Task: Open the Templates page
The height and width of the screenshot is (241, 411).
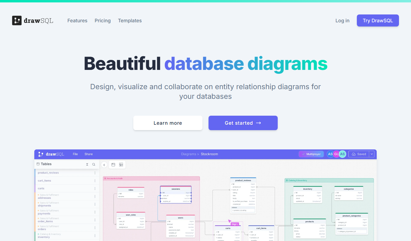Action: tap(130, 20)
